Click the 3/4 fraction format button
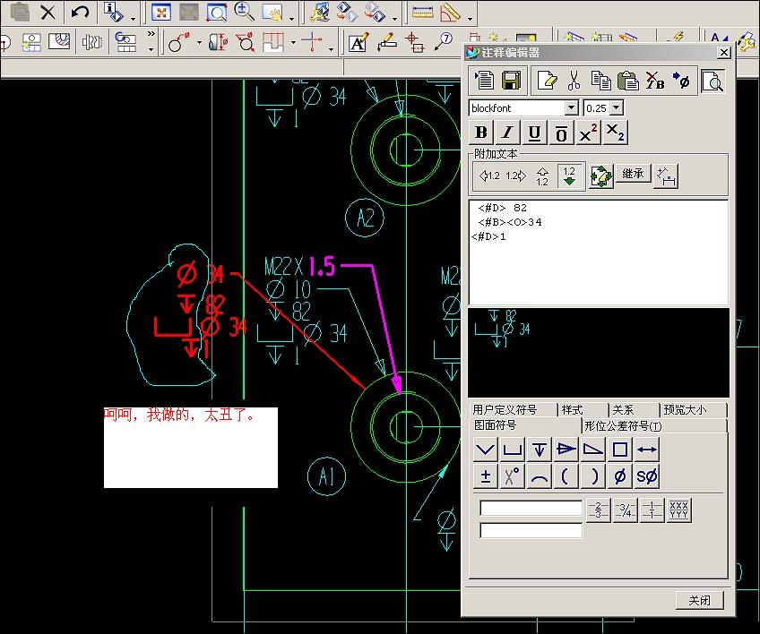Viewport: 760px width, 634px height. pyautogui.click(x=626, y=510)
